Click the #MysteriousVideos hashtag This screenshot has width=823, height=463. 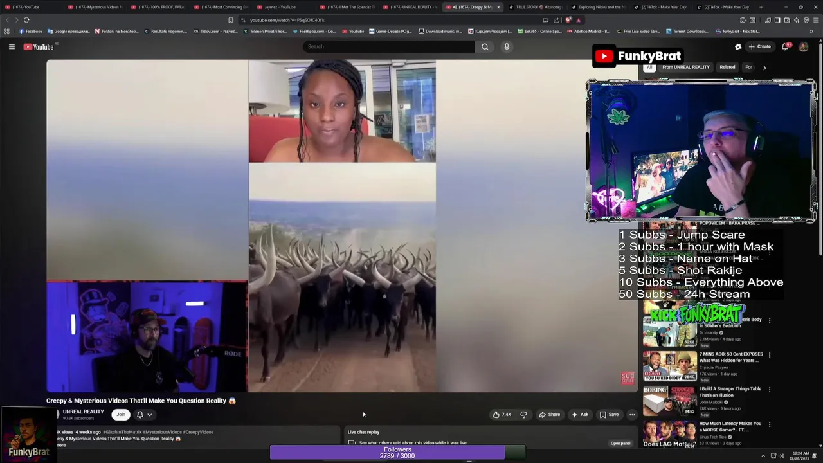[162, 432]
